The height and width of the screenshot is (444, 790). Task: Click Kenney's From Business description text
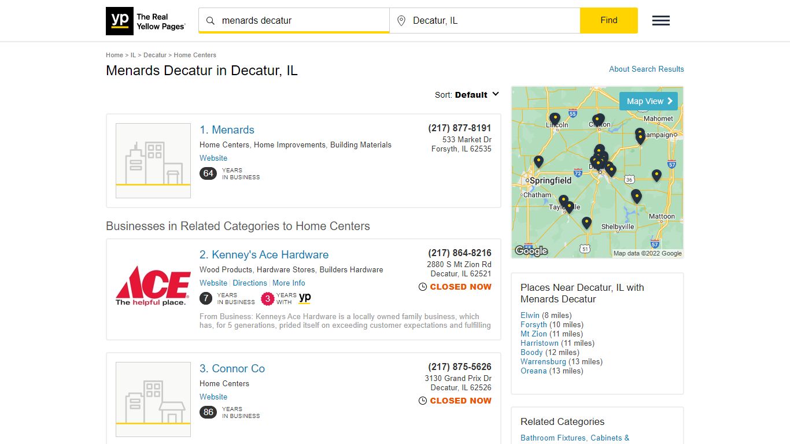(x=345, y=321)
